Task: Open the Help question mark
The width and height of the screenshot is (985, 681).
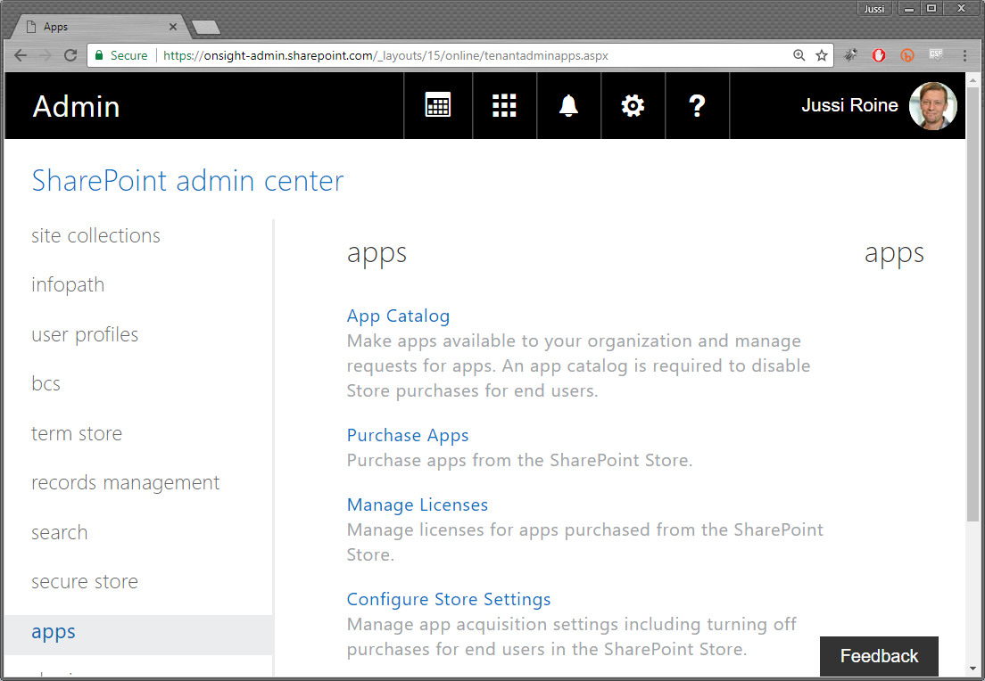Action: click(x=697, y=105)
